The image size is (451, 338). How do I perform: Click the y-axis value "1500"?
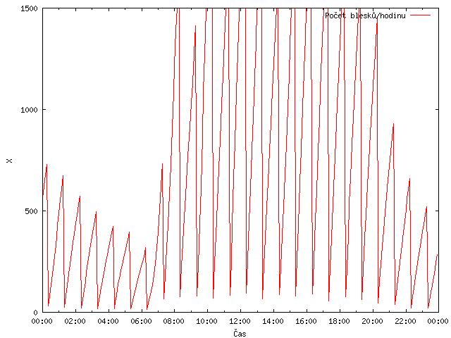(x=29, y=8)
